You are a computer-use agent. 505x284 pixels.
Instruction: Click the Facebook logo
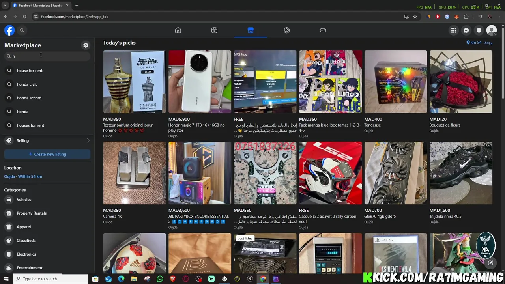click(x=9, y=30)
